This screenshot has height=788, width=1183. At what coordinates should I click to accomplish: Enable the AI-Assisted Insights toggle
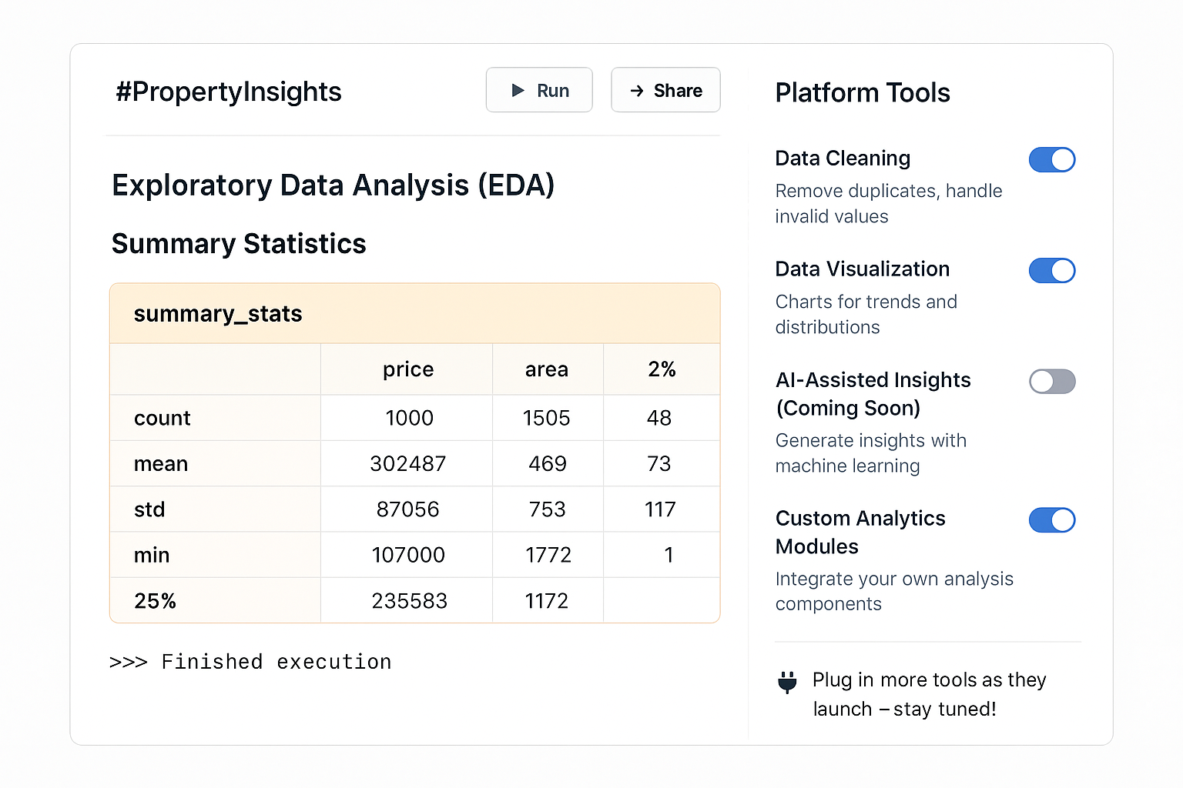[1052, 382]
